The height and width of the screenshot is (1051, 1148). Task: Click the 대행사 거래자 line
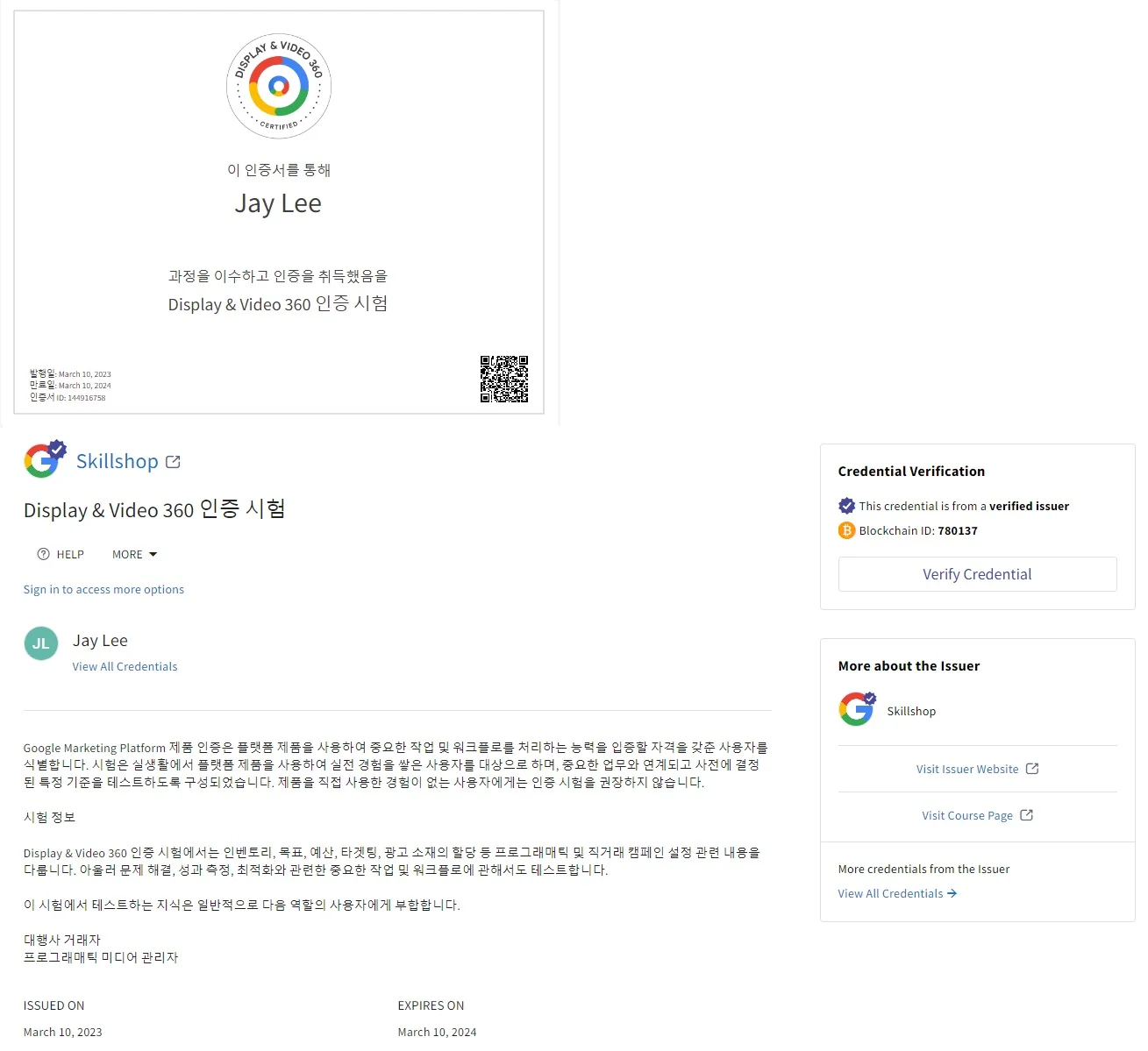pyautogui.click(x=62, y=940)
